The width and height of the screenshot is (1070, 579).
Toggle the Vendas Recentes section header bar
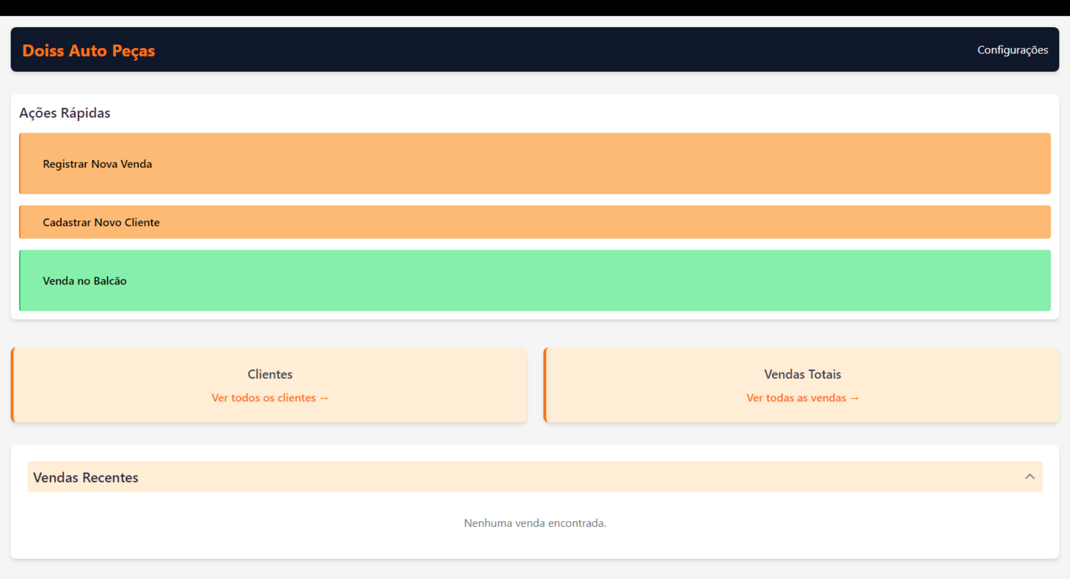535,477
